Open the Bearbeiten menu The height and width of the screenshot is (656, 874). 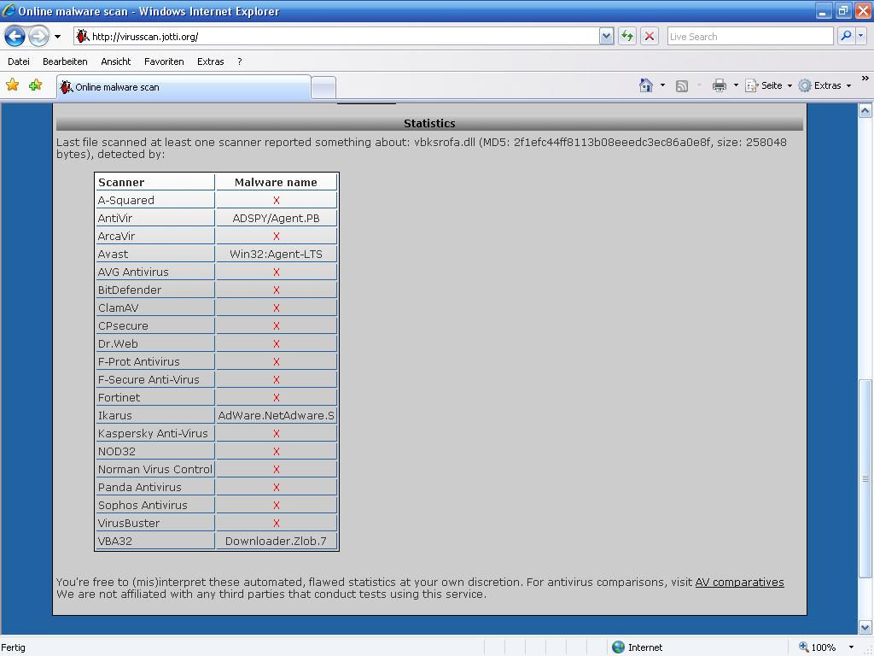(65, 61)
